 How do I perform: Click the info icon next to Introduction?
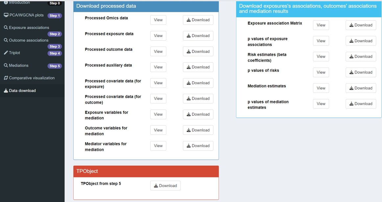pos(6,3)
